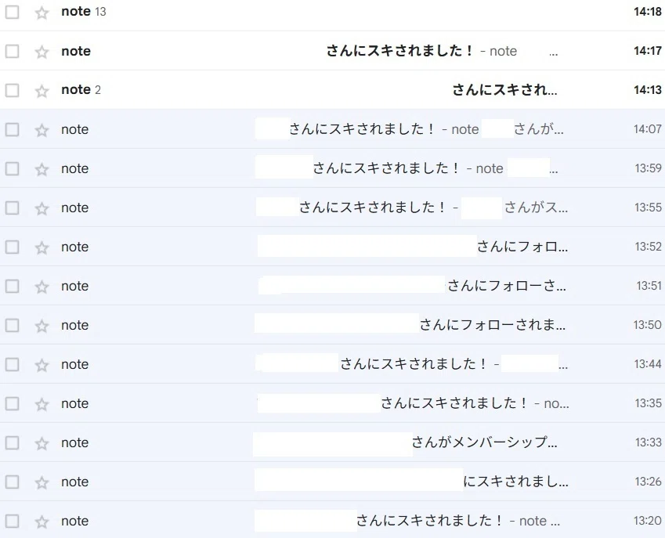The width and height of the screenshot is (665, 538).
Task: Star the note email from 14:18
Action: coord(42,13)
